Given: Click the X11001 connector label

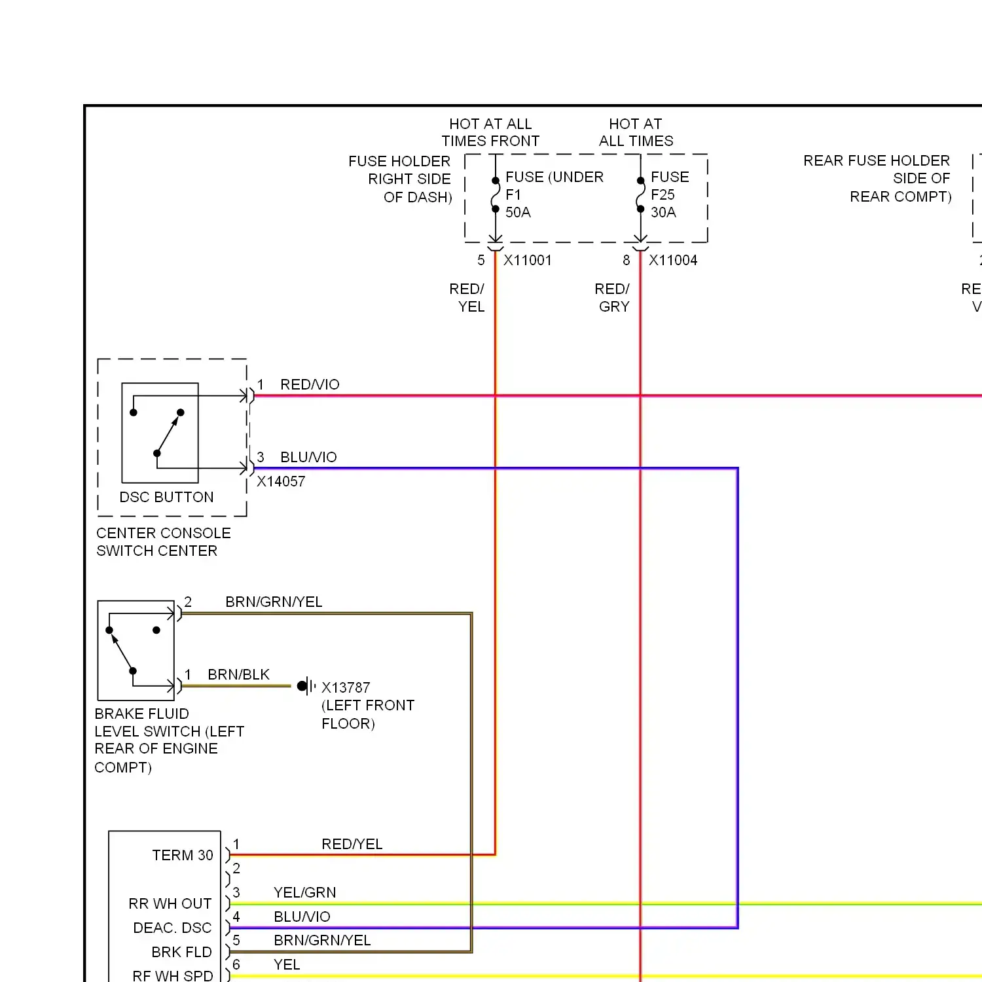Looking at the screenshot, I should (x=527, y=260).
